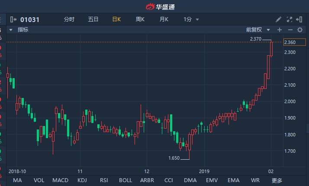Open the pencil drawing tool
This screenshot has height=186, width=309.
(278, 19)
